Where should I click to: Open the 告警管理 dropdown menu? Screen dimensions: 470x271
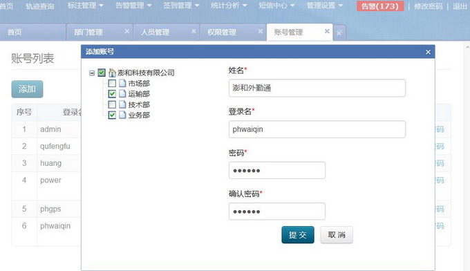133,6
